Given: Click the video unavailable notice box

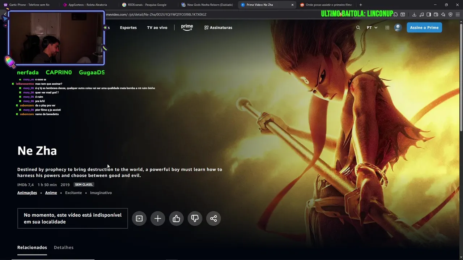Looking at the screenshot, I should click(73, 218).
